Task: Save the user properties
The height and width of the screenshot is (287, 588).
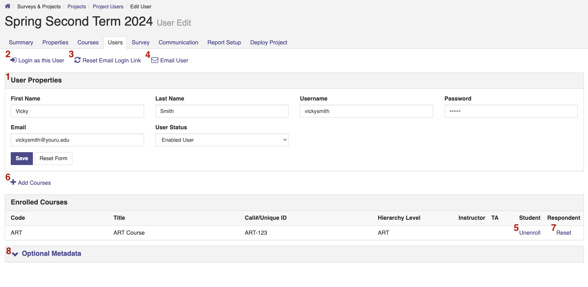Action: click(x=22, y=158)
